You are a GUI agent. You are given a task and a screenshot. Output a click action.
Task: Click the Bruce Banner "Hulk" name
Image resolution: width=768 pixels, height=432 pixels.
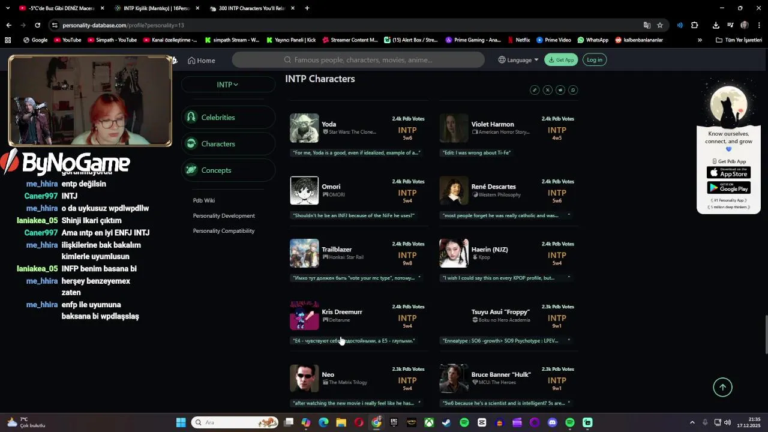[501, 374]
